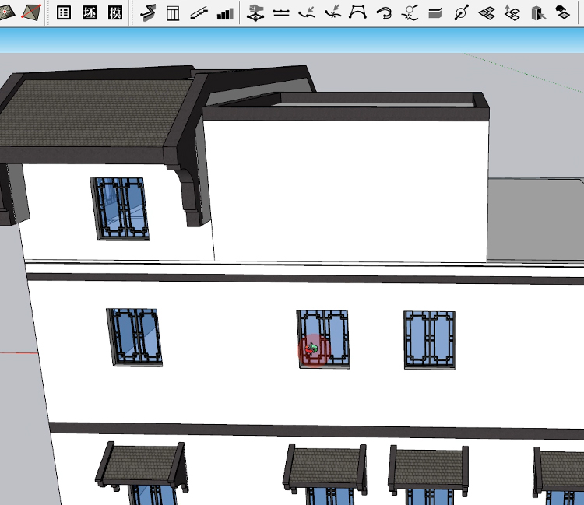
Task: Select the crossed curve with arrow icon
Action: point(332,12)
